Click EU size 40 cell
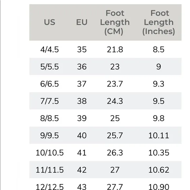190x190 pixels. (82, 136)
